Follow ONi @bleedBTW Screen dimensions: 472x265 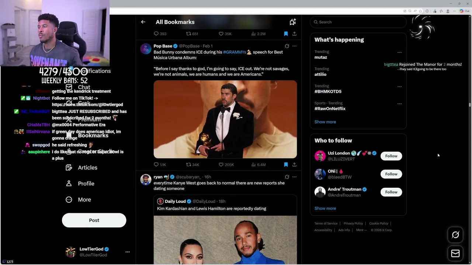point(391,174)
